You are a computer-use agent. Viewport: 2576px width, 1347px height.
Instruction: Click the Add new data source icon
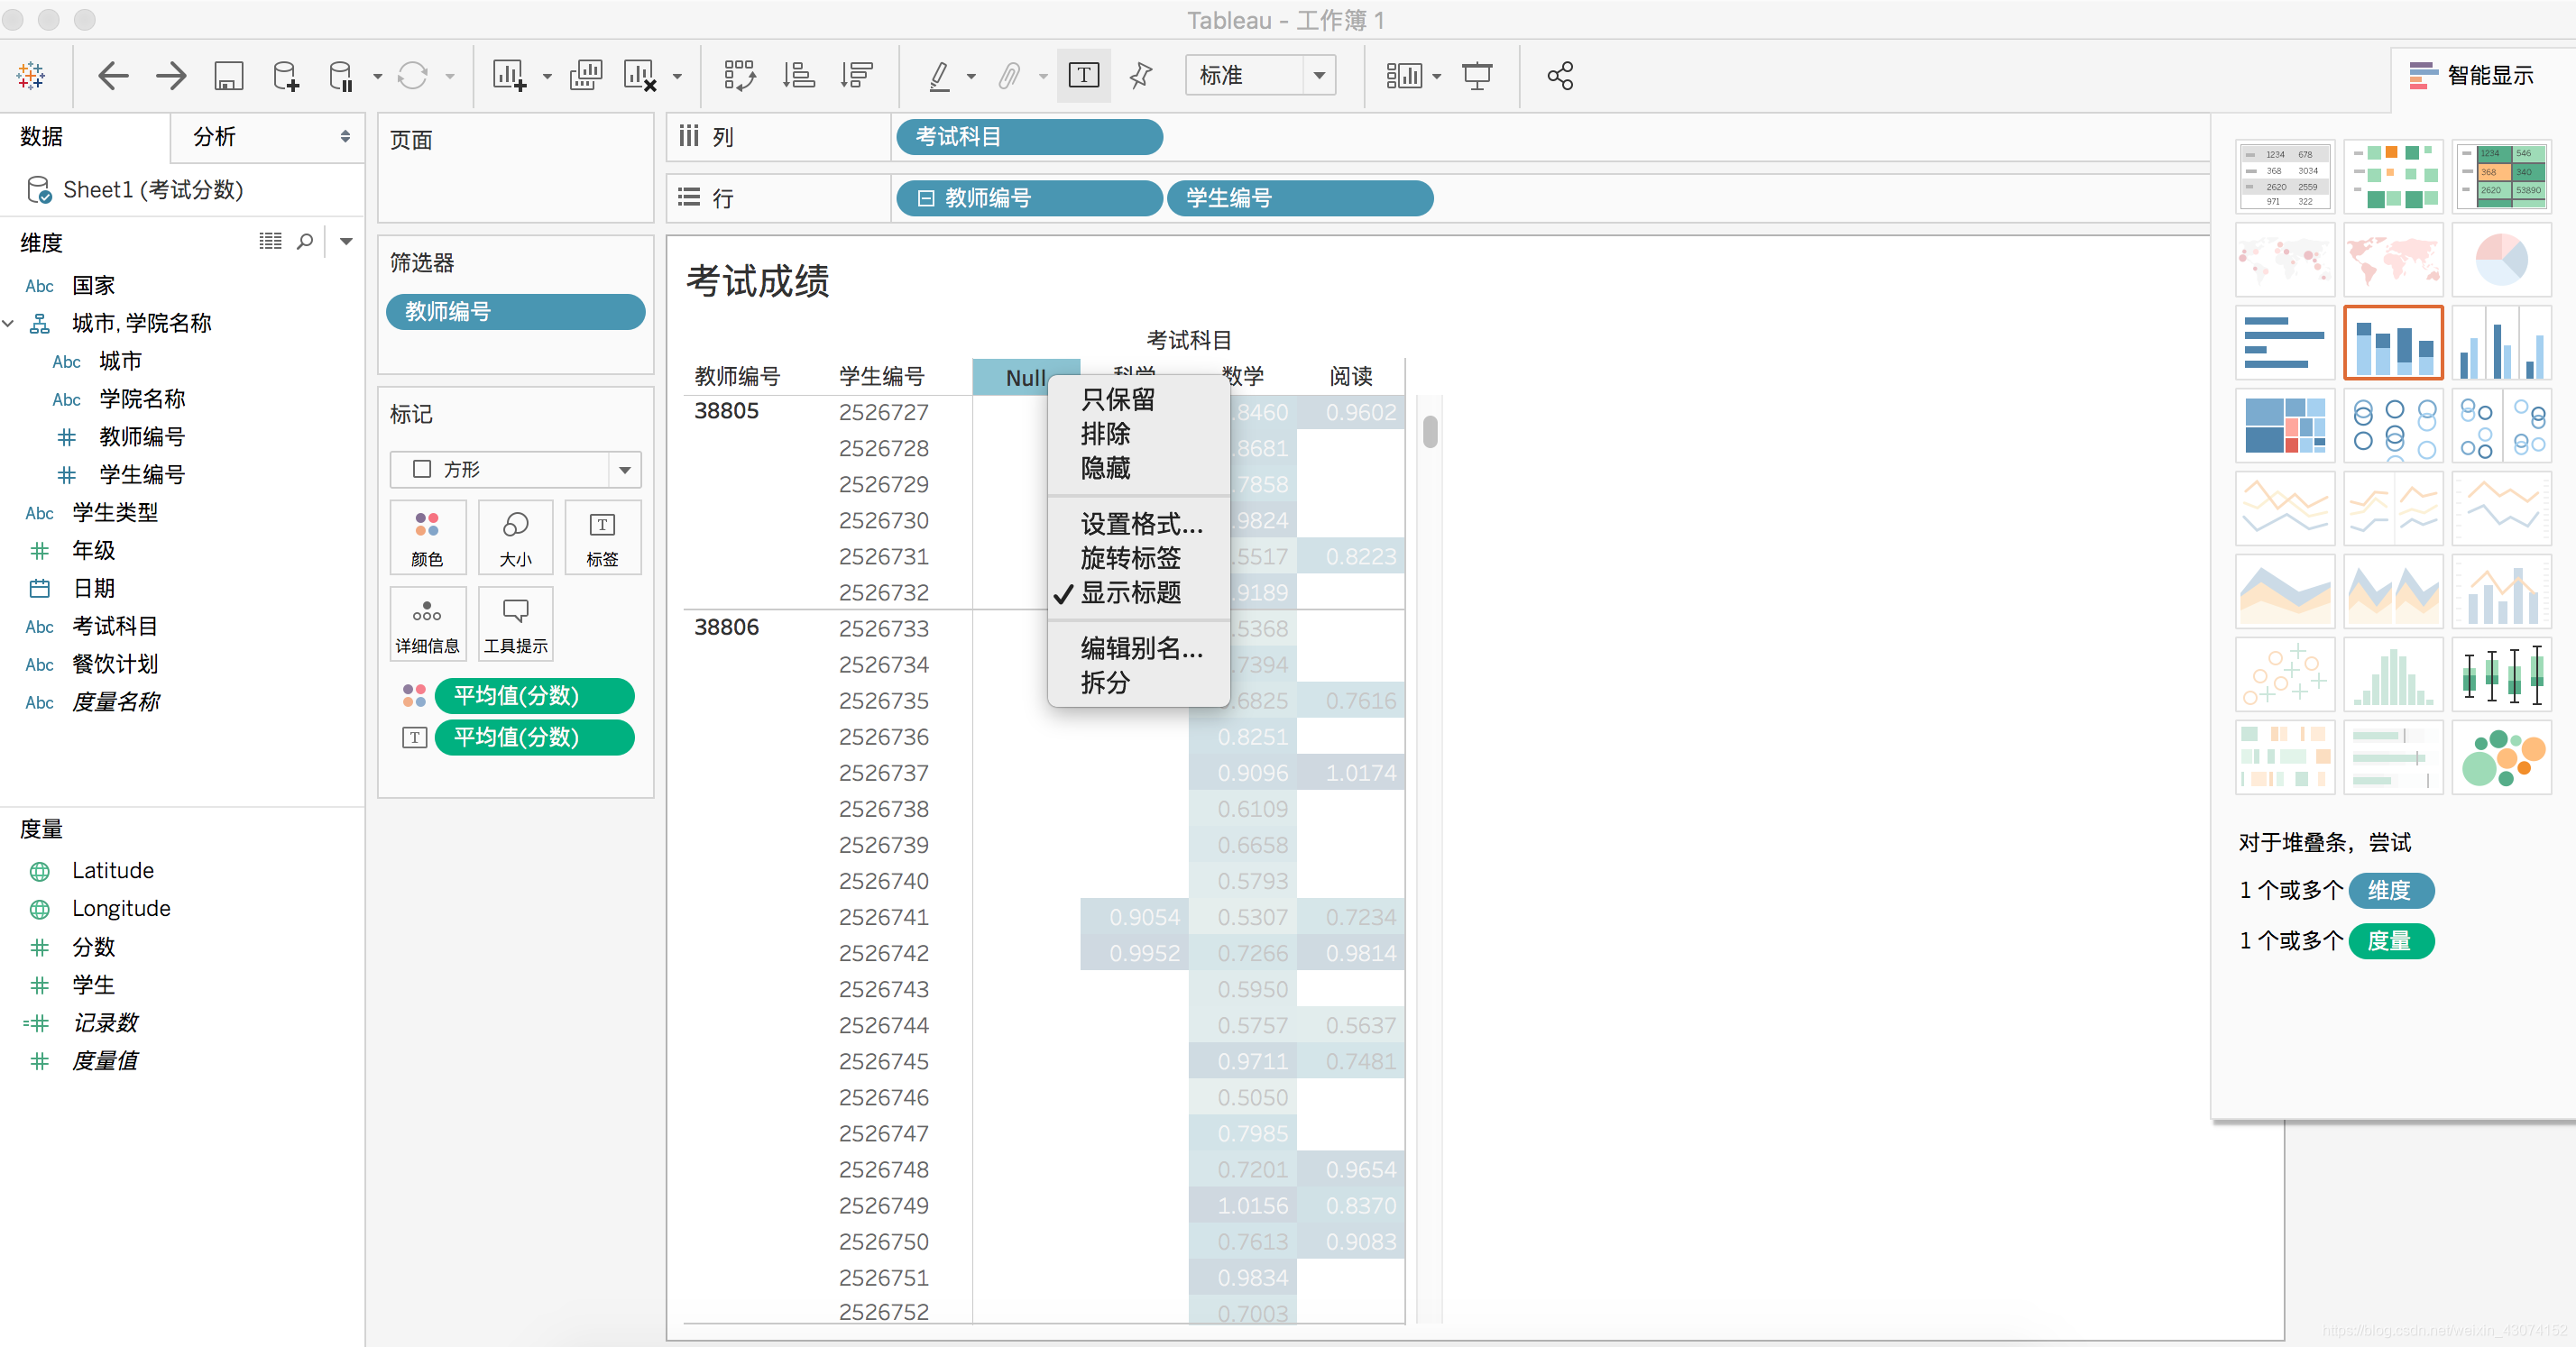[x=285, y=76]
